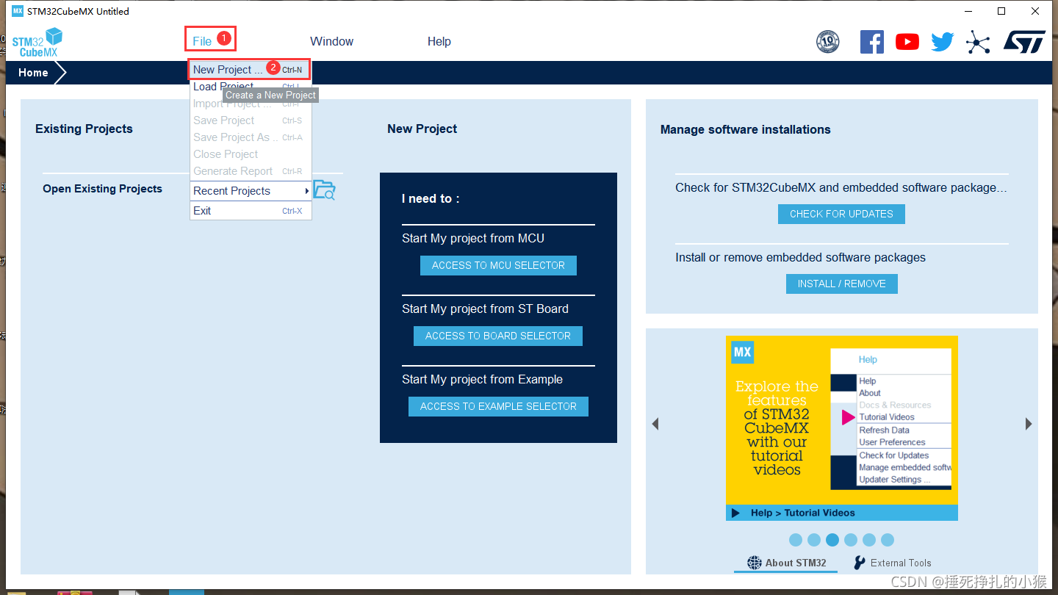Click the Open Existing Projects label
1058x595 pixels.
click(102, 189)
